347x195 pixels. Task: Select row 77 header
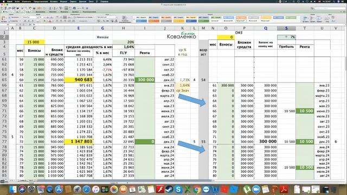point(4,141)
